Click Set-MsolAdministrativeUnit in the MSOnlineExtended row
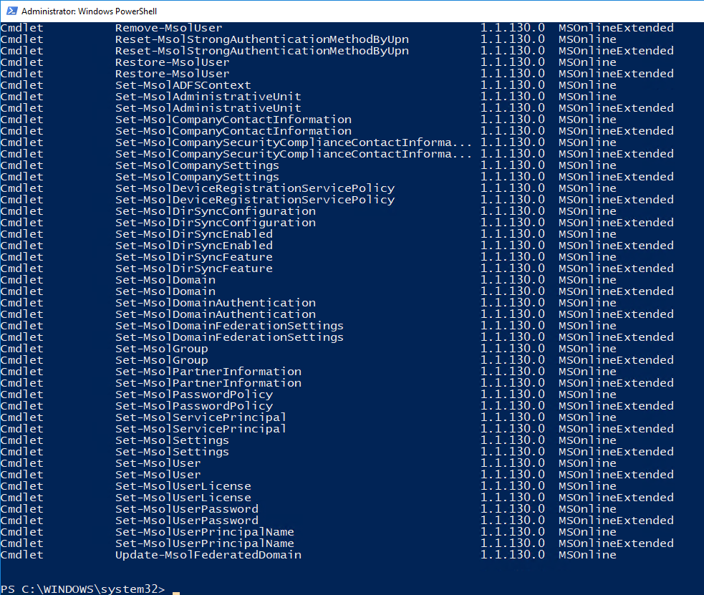Viewport: 704px width, 595px height. click(x=208, y=108)
